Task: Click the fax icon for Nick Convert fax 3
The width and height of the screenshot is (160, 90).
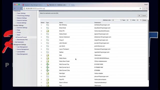Action: coord(47,67)
